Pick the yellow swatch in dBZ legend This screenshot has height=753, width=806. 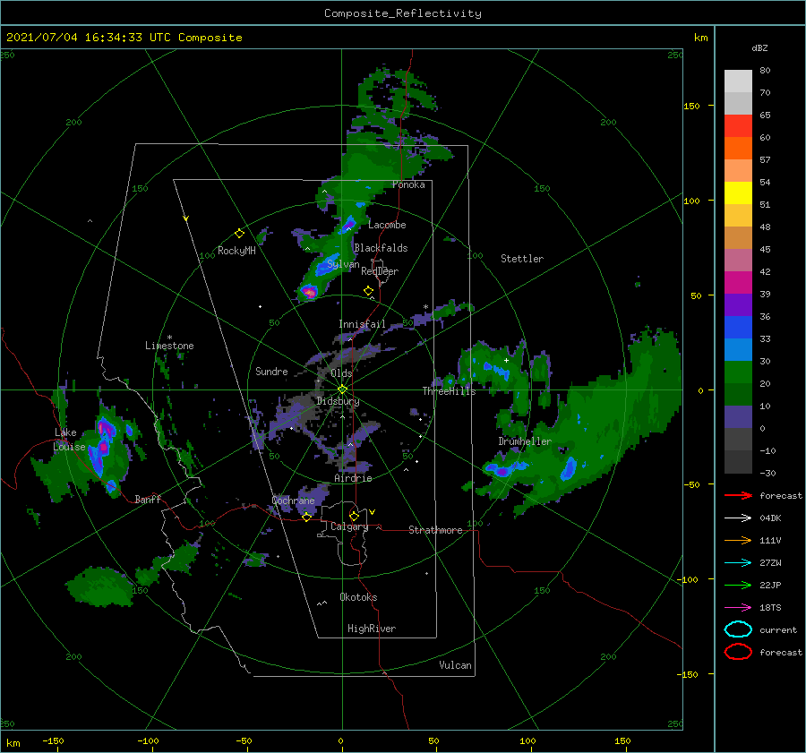[738, 193]
